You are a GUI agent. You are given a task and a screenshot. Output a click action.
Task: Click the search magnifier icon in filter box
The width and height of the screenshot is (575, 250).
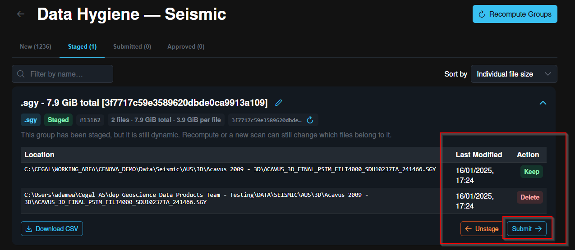[x=20, y=74]
